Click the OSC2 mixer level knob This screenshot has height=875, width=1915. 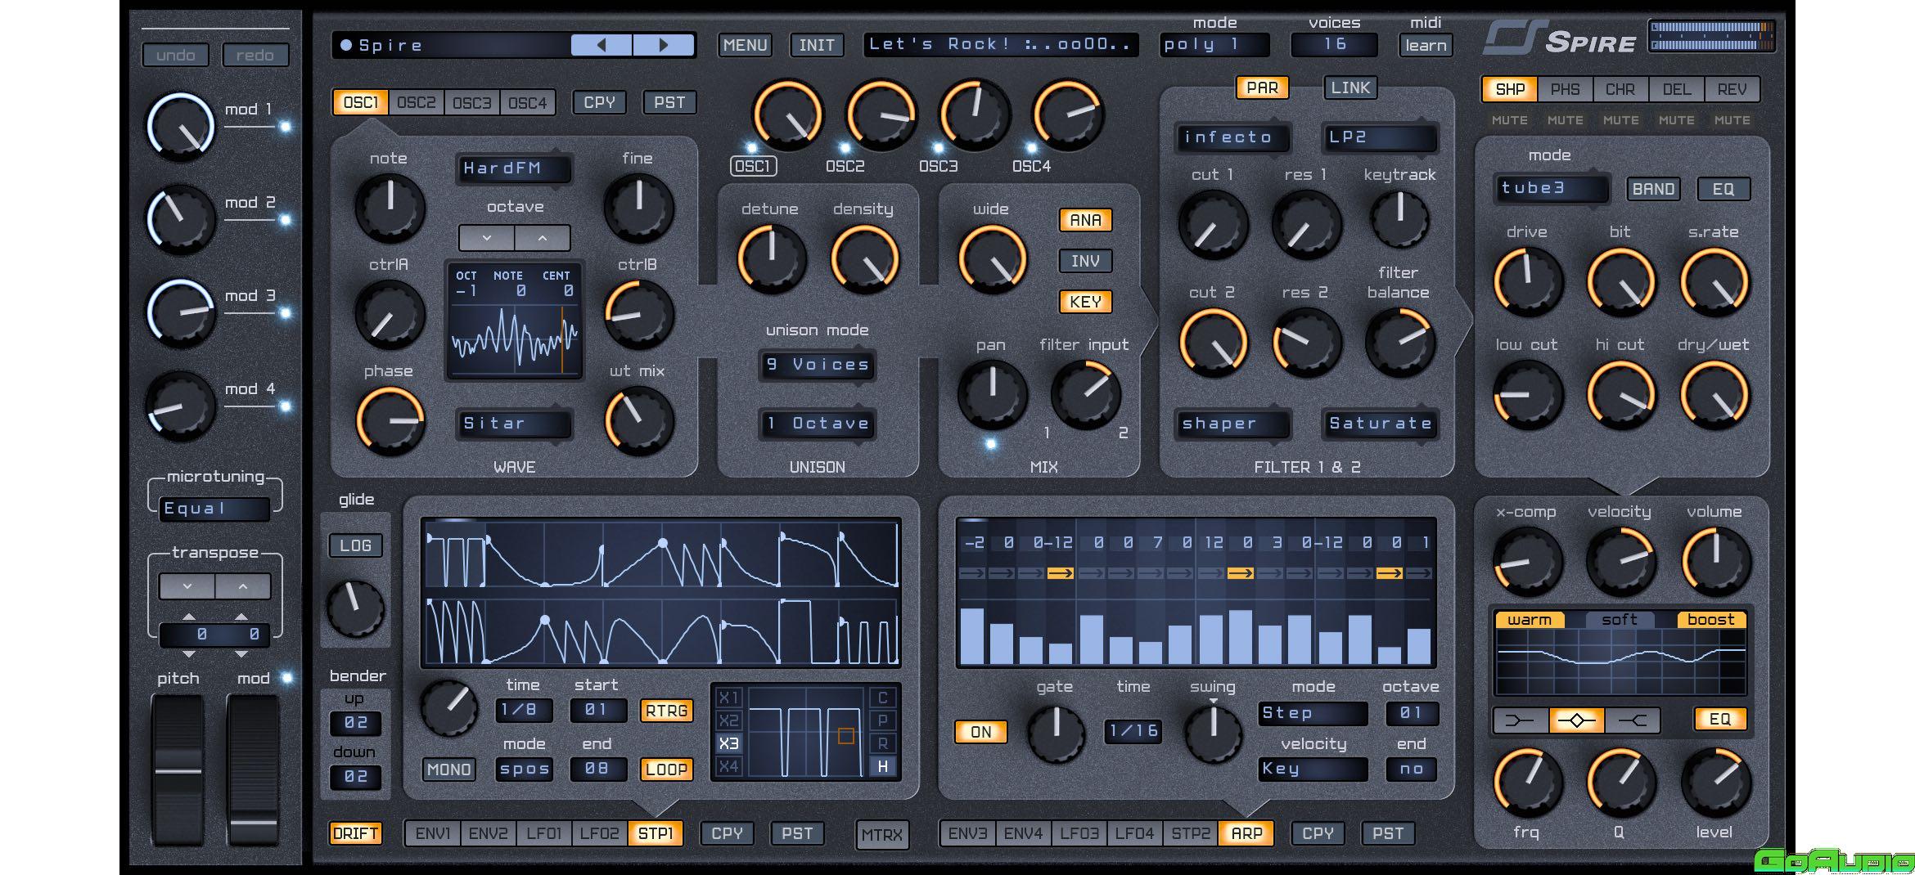click(881, 114)
